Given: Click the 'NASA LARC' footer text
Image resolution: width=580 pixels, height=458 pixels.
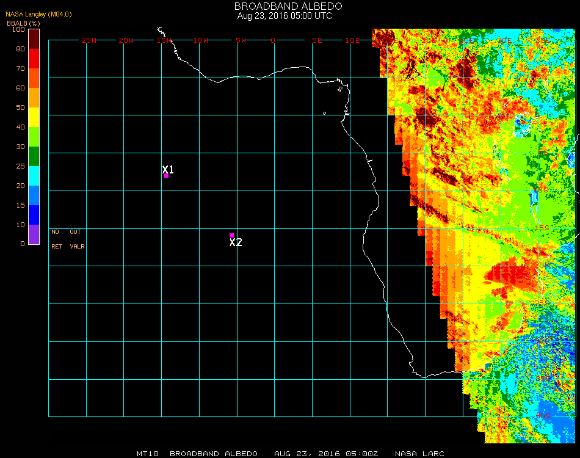Looking at the screenshot, I should tap(419, 454).
